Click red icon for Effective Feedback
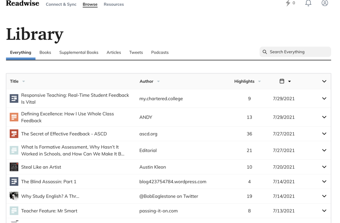The width and height of the screenshot is (340, 223). click(14, 134)
